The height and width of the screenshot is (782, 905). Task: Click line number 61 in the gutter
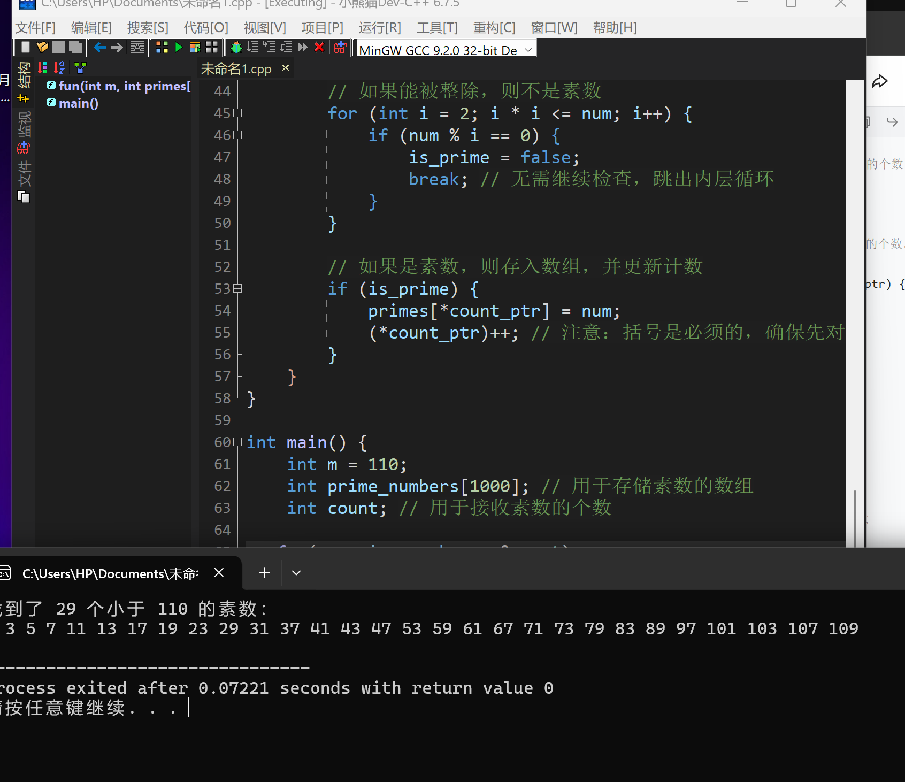pos(223,464)
